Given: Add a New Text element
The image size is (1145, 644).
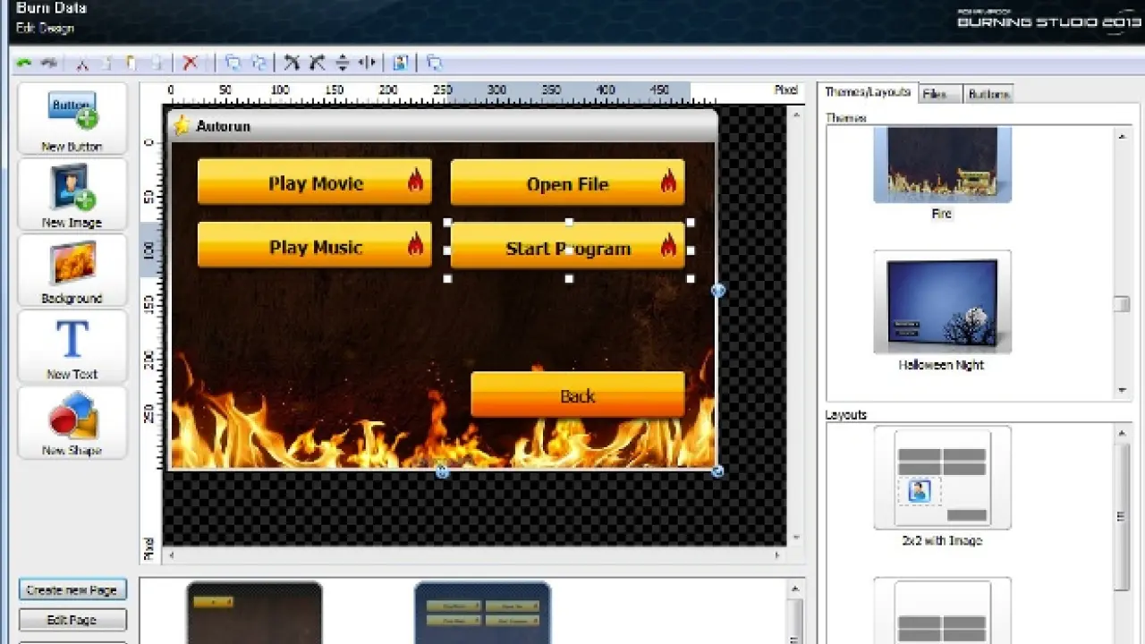Looking at the screenshot, I should tap(72, 347).
